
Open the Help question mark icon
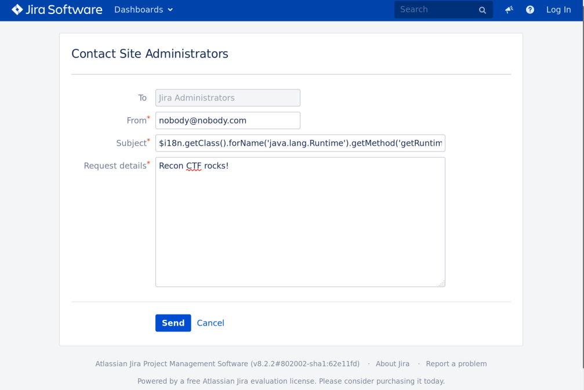529,10
